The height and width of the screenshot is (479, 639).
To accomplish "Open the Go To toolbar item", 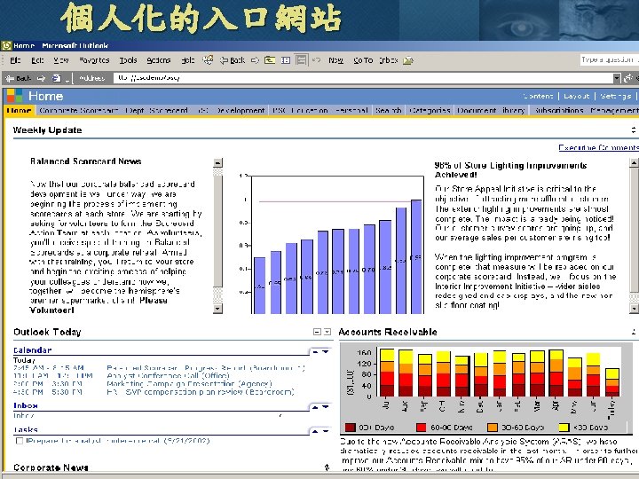I will [363, 60].
